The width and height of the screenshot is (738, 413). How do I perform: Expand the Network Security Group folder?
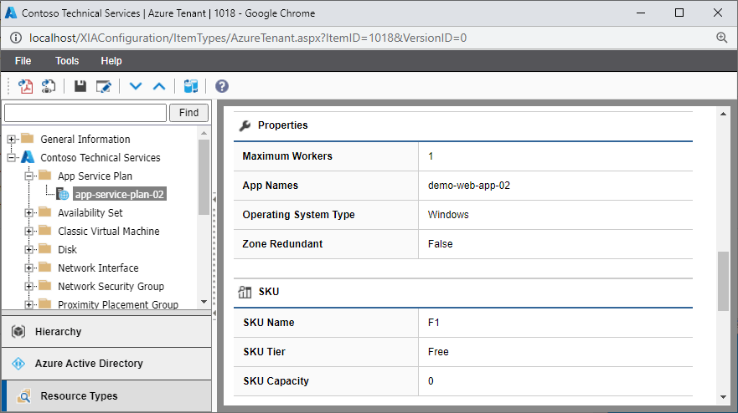28,286
